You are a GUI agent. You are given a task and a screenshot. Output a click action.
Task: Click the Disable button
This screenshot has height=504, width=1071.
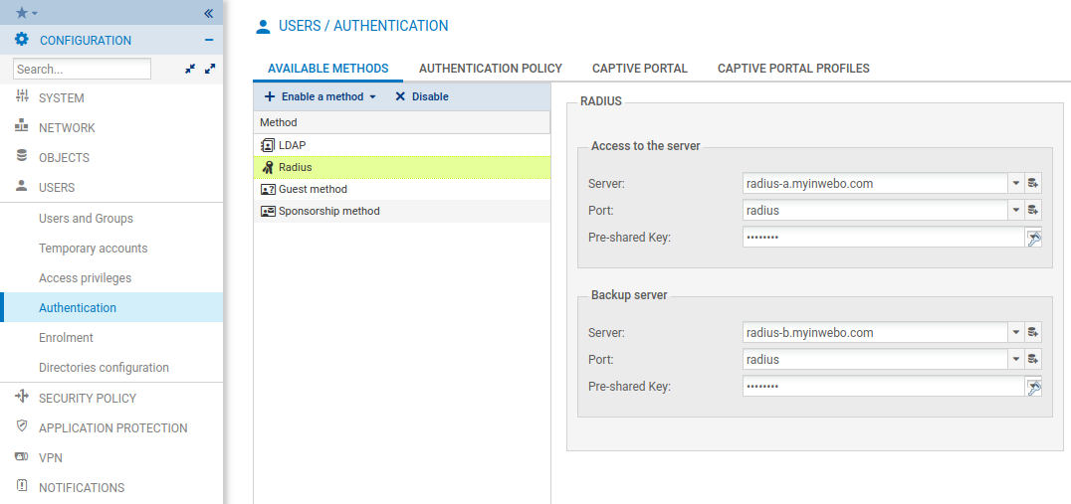coord(422,96)
